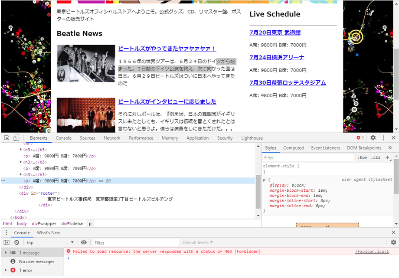Open the 7月24日横浜アリーナ link
The image size is (399, 278).
[277, 58]
